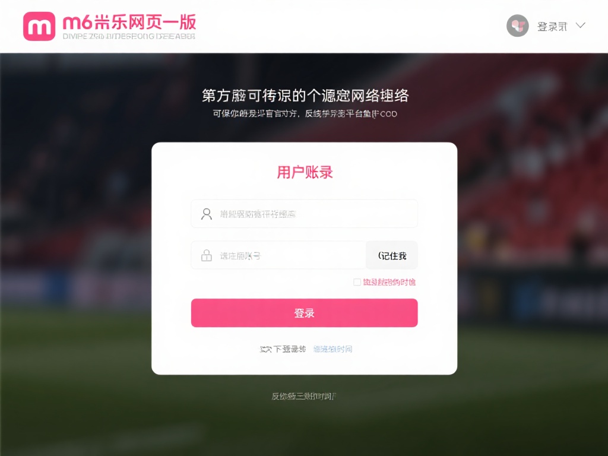Enable the 记住我 remember-me option
This screenshot has width=608, height=456.
pyautogui.click(x=392, y=255)
